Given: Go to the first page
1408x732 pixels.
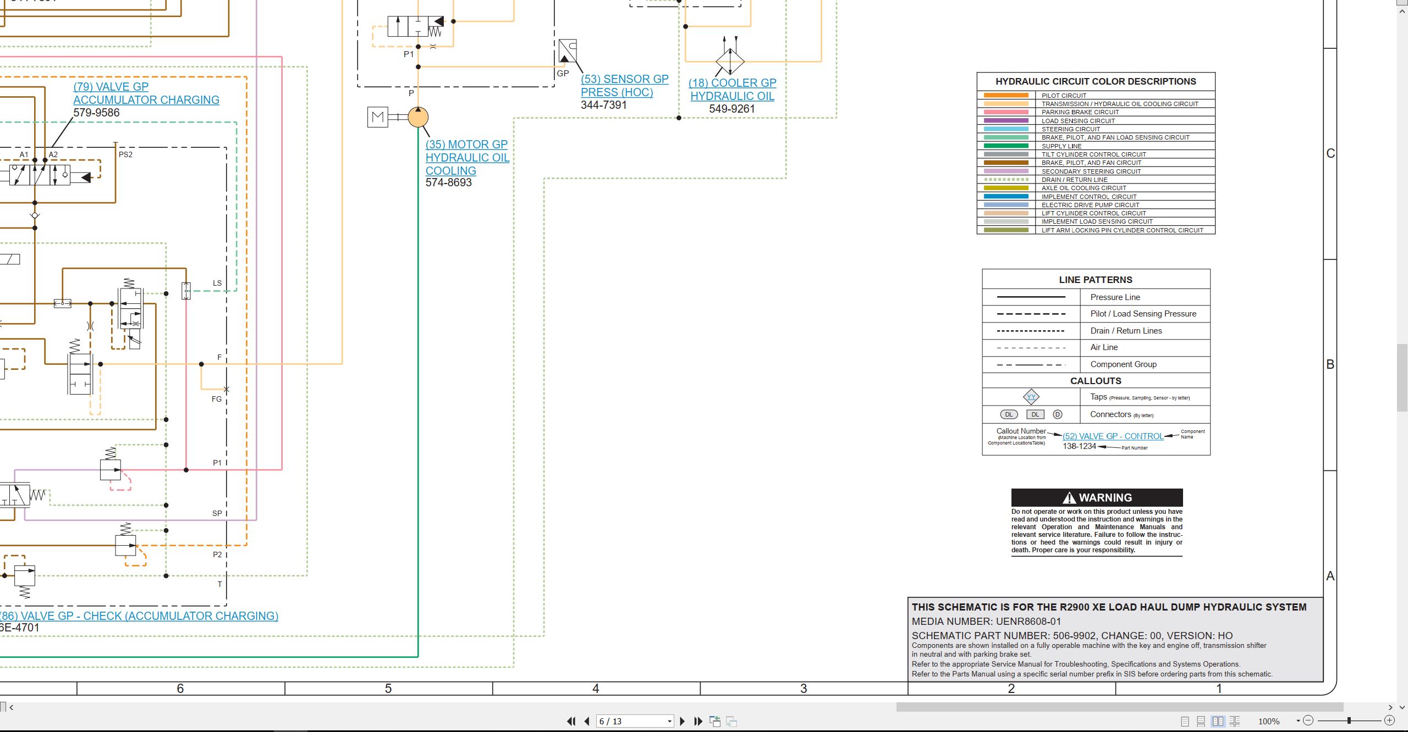Looking at the screenshot, I should [x=571, y=721].
